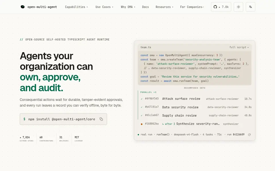Click the open-multi-agent logo blob icon
This screenshot has width=275, height=171.
click(23, 7)
